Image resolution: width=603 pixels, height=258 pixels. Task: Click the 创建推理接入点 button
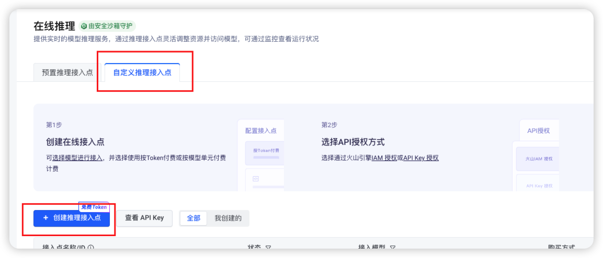(x=72, y=218)
